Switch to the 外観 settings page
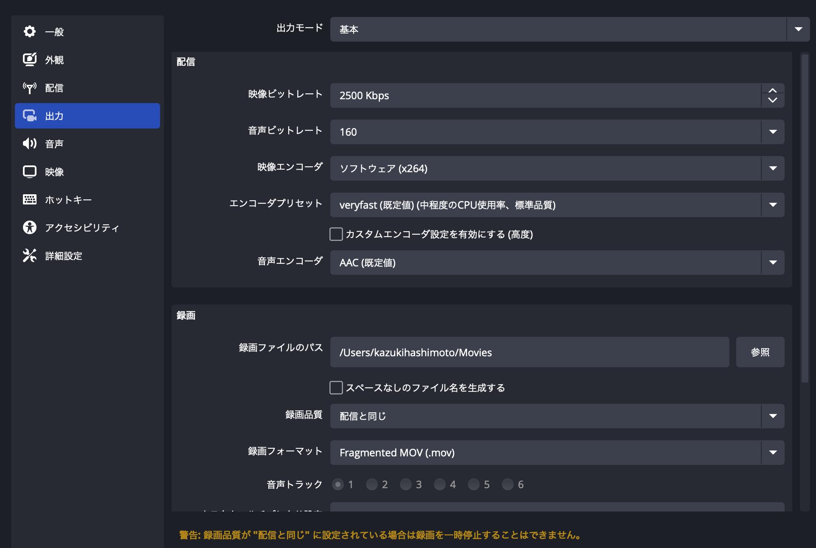Screen dimensions: 816x548 (x=87, y=60)
